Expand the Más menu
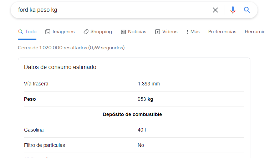This screenshot has height=158, width=265. pyautogui.click(x=195, y=31)
